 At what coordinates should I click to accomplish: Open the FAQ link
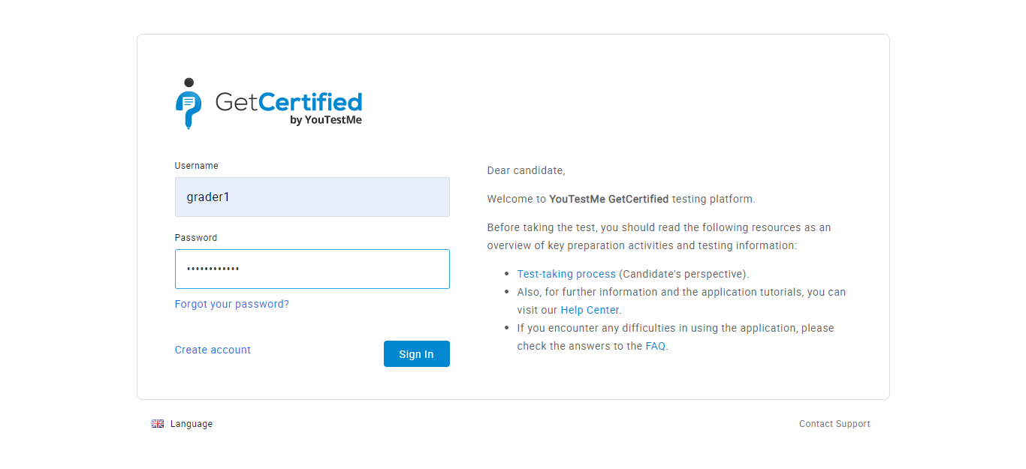point(655,347)
